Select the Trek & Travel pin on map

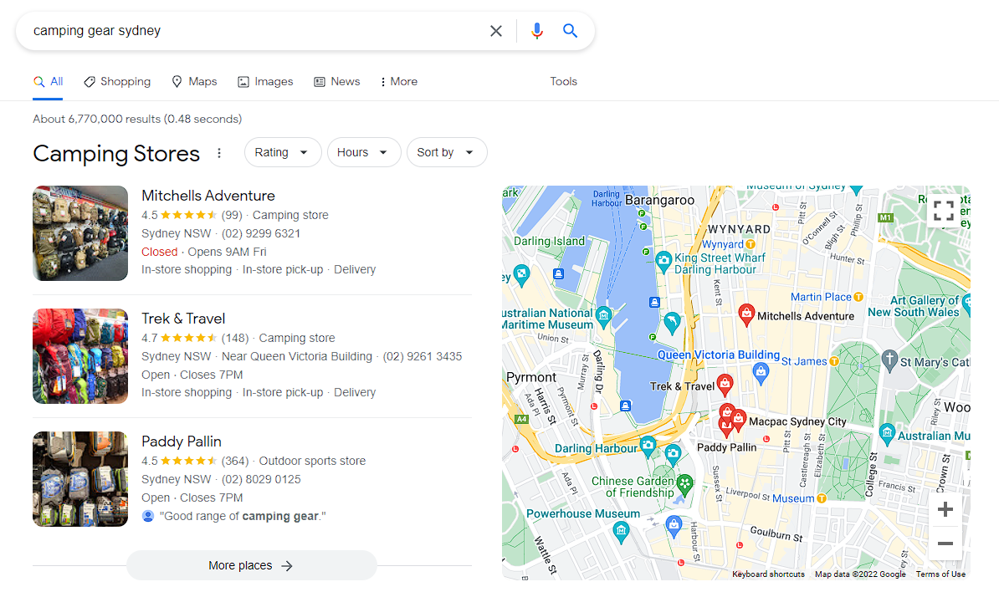[x=725, y=385]
